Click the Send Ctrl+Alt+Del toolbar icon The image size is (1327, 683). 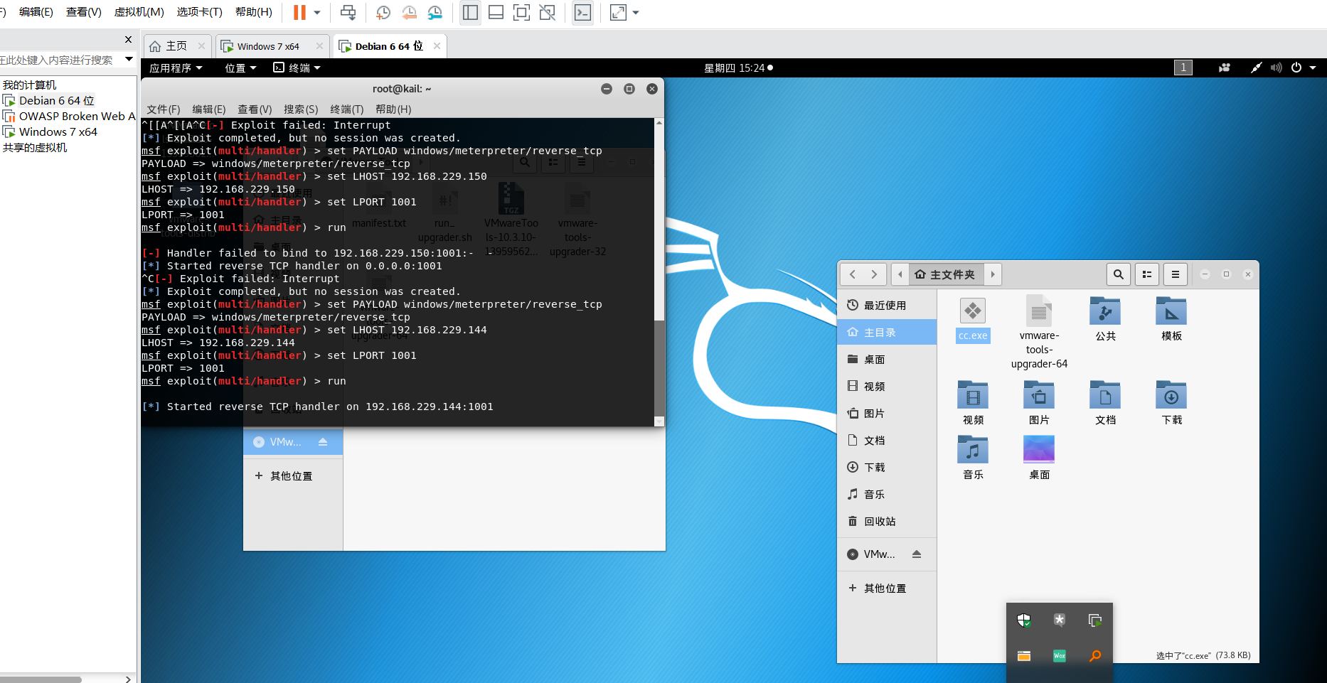(348, 12)
